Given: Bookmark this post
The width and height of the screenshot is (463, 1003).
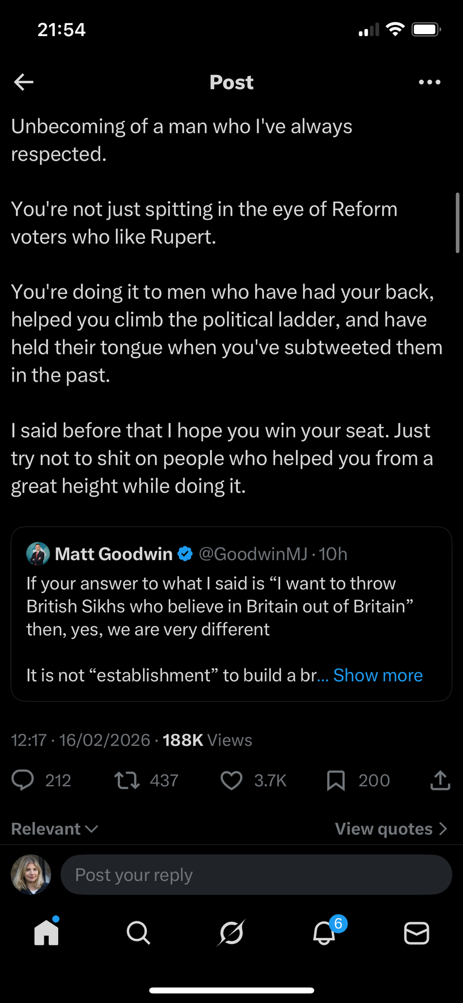Looking at the screenshot, I should coord(336,780).
